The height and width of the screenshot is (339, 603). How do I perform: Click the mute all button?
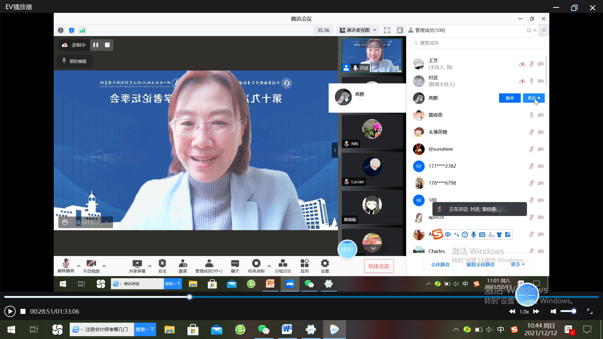click(440, 265)
